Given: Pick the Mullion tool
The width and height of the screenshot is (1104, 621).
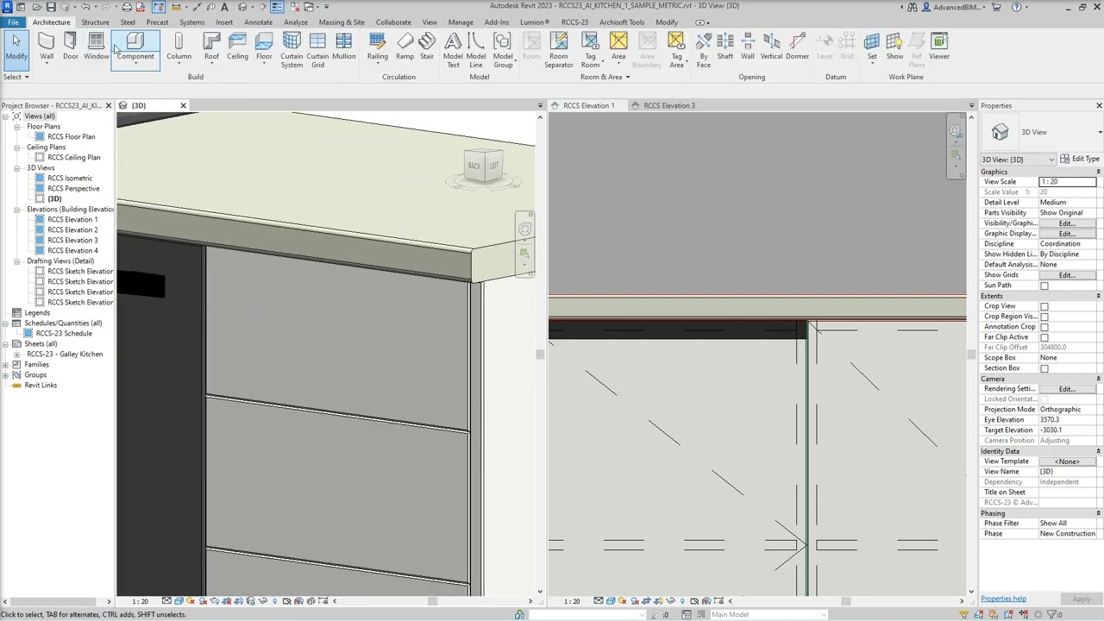Looking at the screenshot, I should tap(344, 47).
